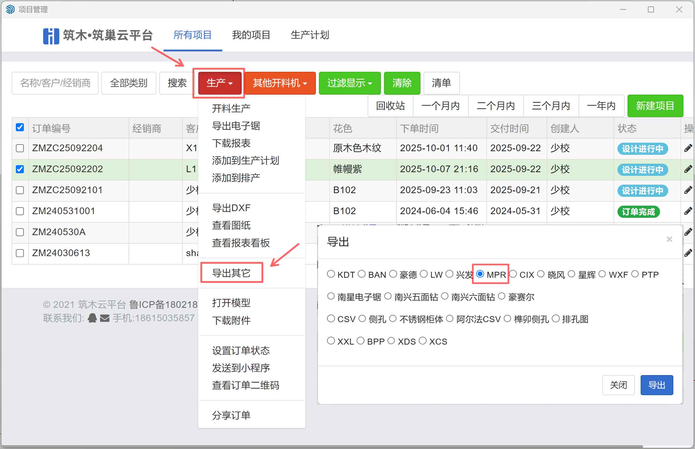The height and width of the screenshot is (449, 695).
Task: Edit order ZMZC25092204 via pencil icon
Action: [x=689, y=148]
